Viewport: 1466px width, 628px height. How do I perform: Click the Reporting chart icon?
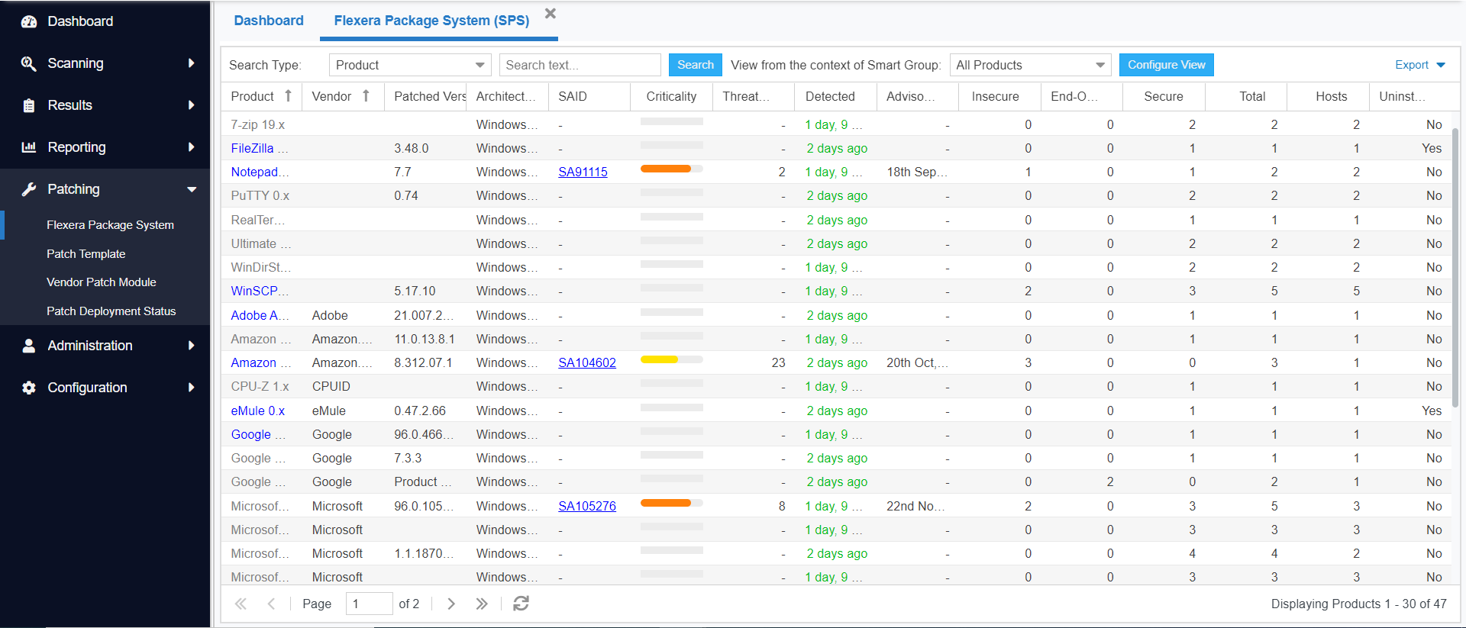[29, 147]
